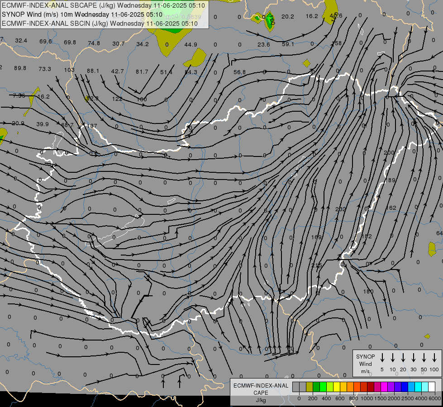Click the map value '23.6'

point(264,45)
